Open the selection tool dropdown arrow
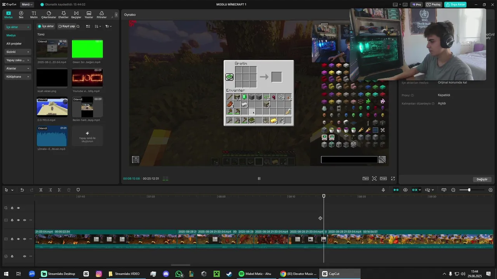 point(12,190)
